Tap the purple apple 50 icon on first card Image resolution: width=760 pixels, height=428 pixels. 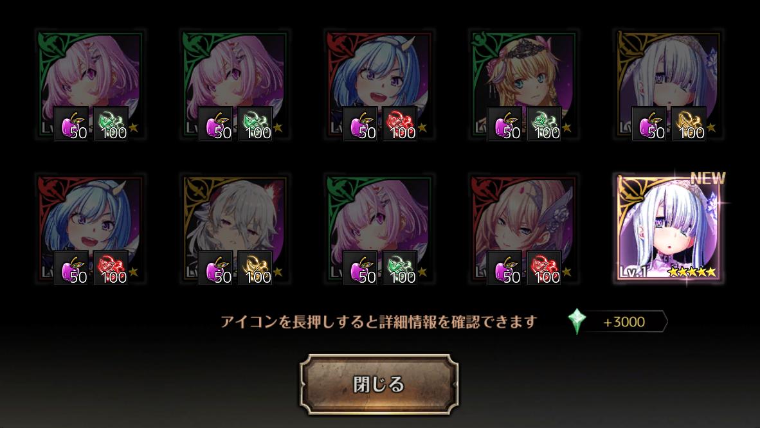click(x=72, y=124)
